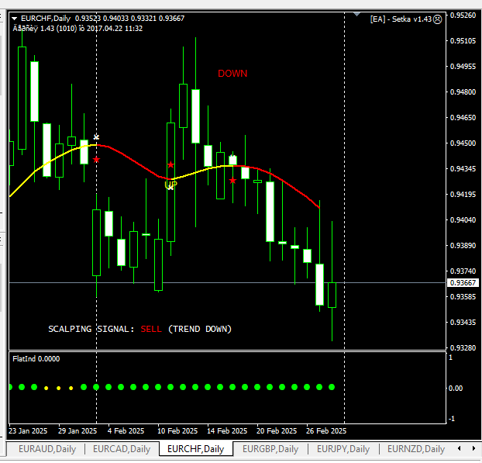Click the 20 Feb 2025 date label
This screenshot has height=463, width=482.
(277, 431)
